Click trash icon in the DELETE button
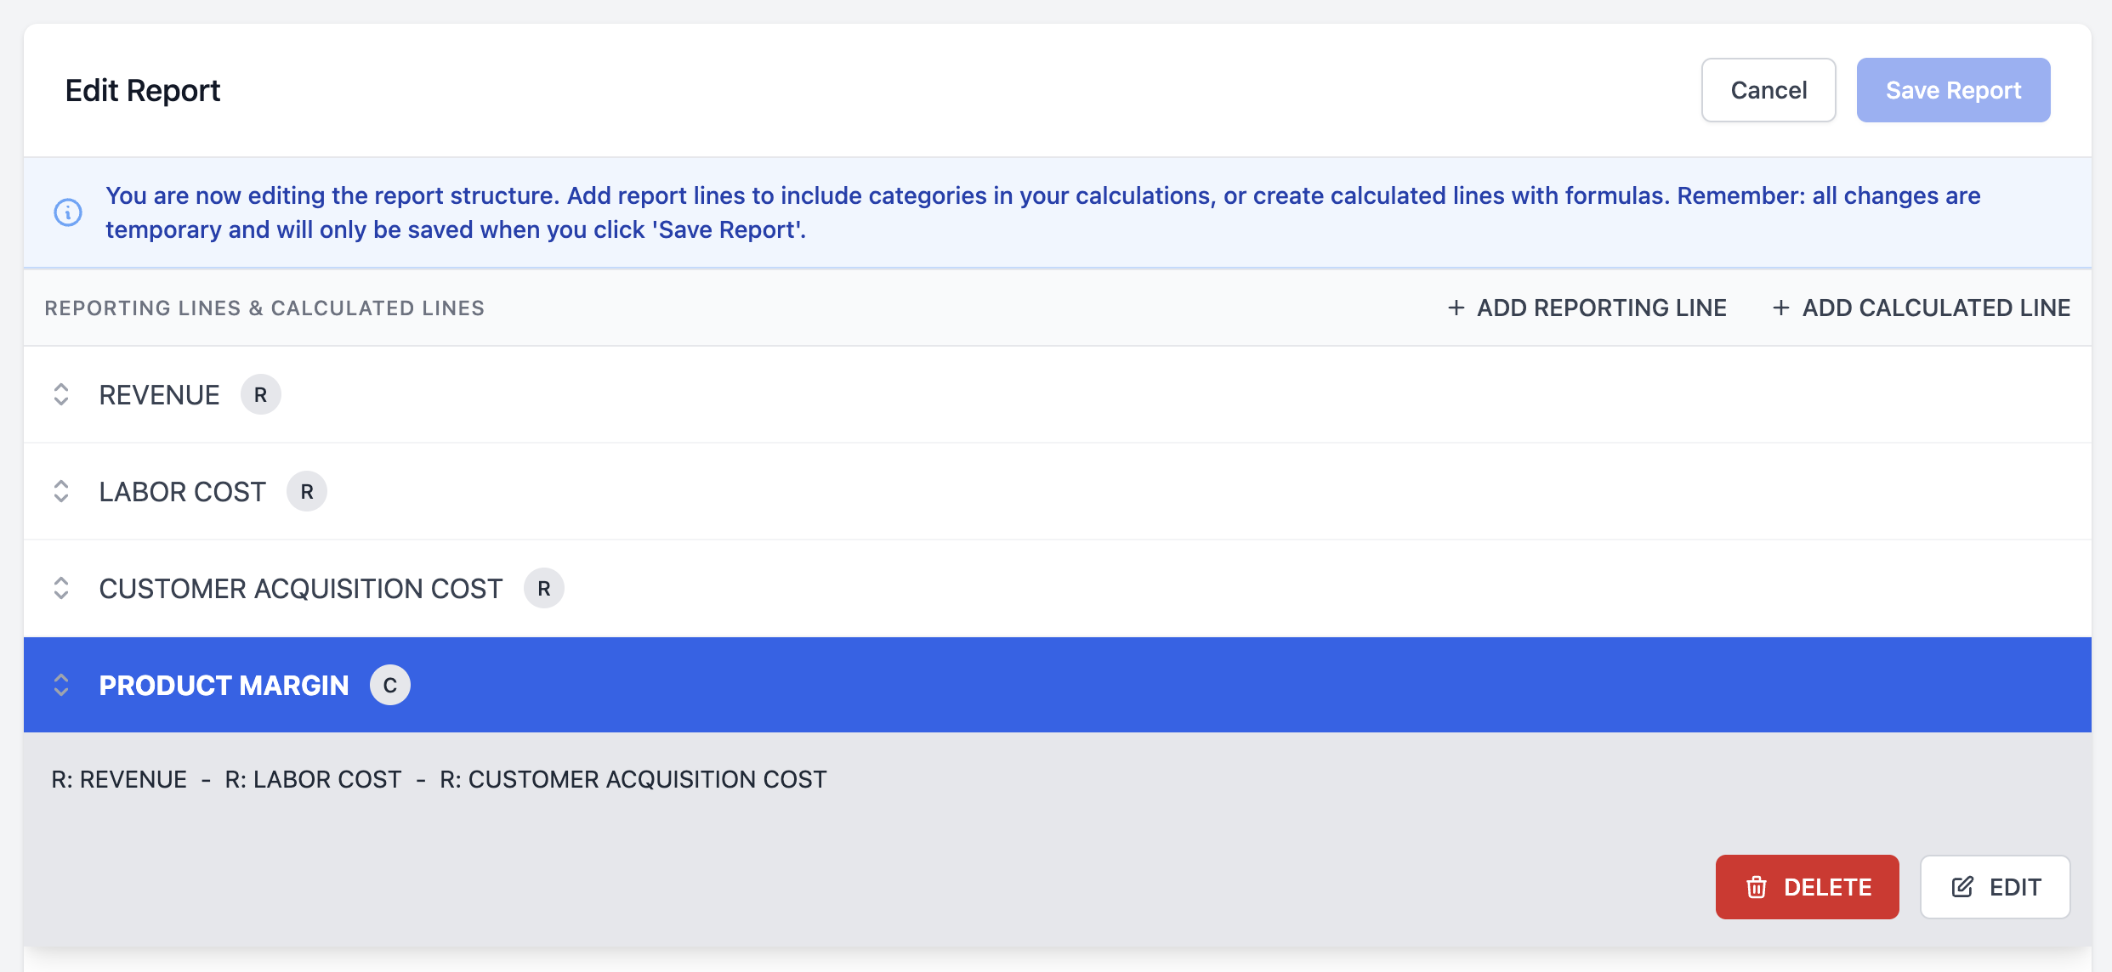Screen dimensions: 2112x972 point(1757,888)
